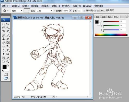
Task: Open the 窗口(W) menu
Action: click(87, 6)
